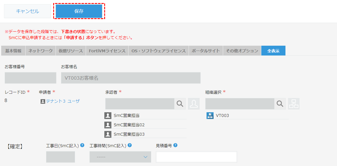The height and width of the screenshot is (166, 337).
Task: Click the お客様名 field showing VT003お客様名
Action: click(x=131, y=78)
